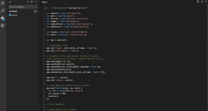Open the modified app.js file under CHANGES
This screenshot has height=111, width=208.
coord(14,15)
